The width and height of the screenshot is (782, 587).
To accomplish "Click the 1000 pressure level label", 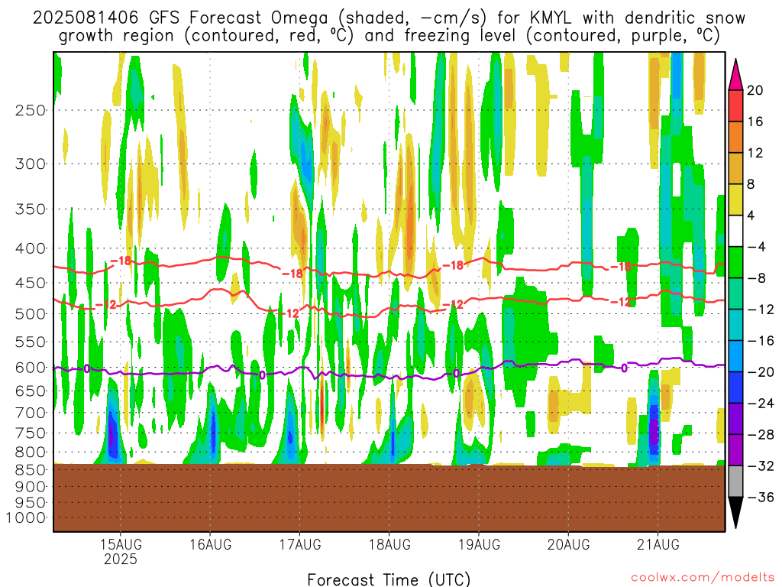I will click(x=26, y=518).
